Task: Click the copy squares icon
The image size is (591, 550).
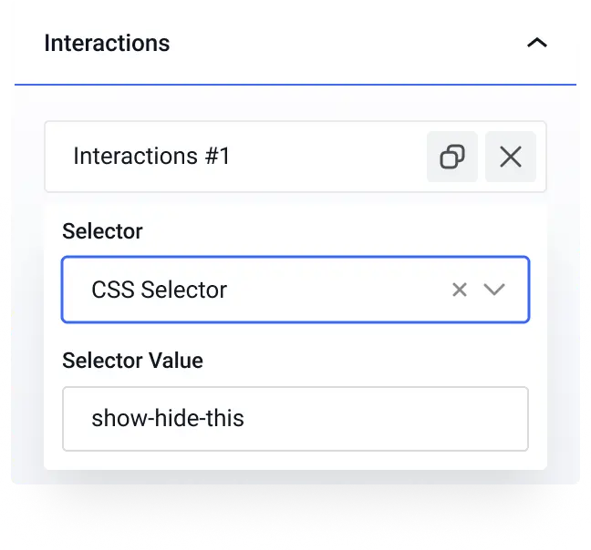Action: [x=452, y=157]
